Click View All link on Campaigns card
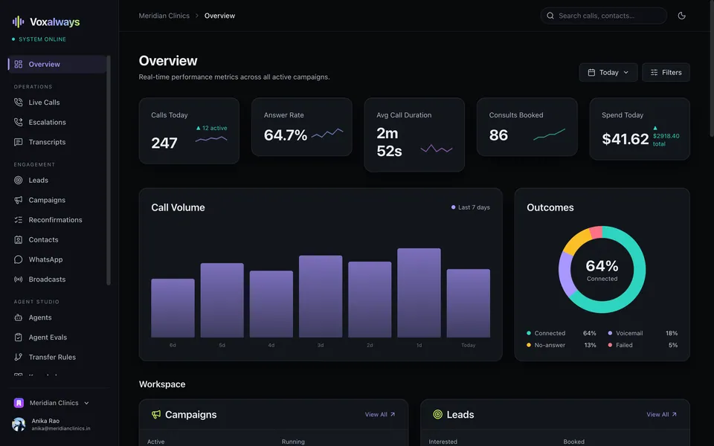Viewport: 714px width, 446px height. [x=380, y=414]
